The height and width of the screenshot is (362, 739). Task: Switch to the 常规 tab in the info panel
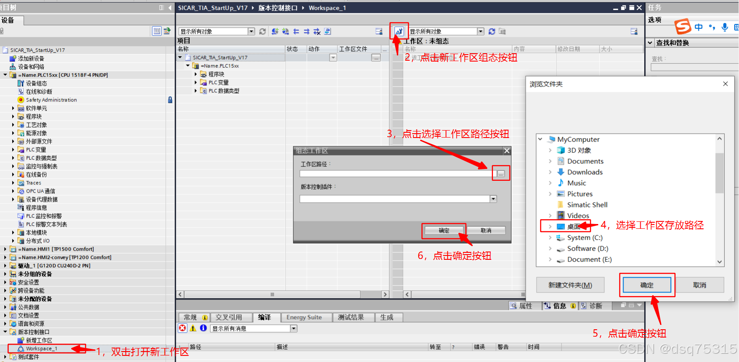coord(194,317)
